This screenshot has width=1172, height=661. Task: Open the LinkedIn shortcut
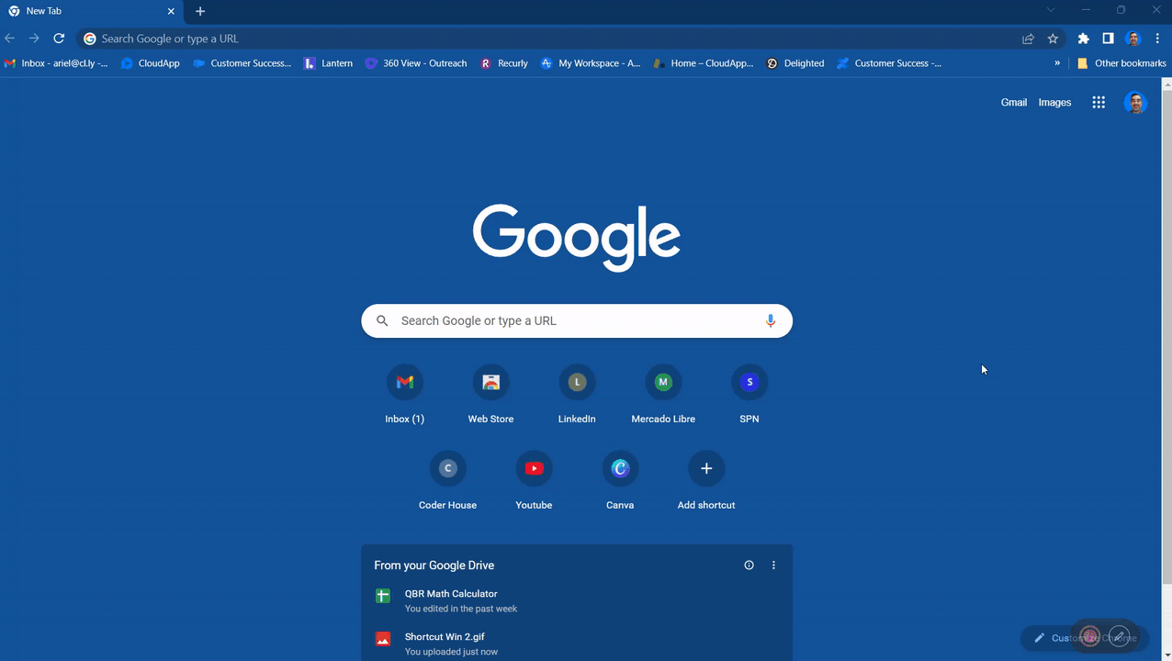point(577,395)
